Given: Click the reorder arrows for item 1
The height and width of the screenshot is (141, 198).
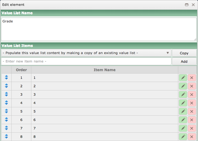Looking at the screenshot, I should click(6, 77).
